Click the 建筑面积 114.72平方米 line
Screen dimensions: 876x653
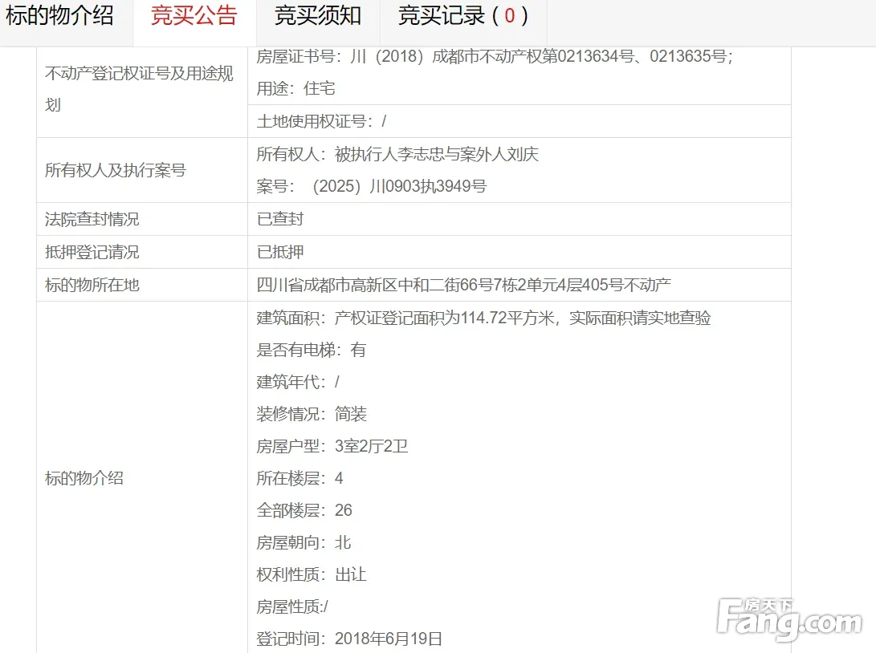pos(483,318)
